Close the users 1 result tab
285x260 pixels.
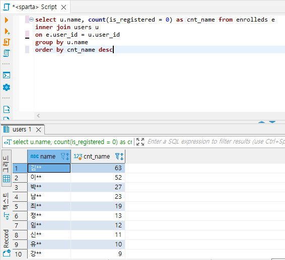pyautogui.click(x=38, y=129)
